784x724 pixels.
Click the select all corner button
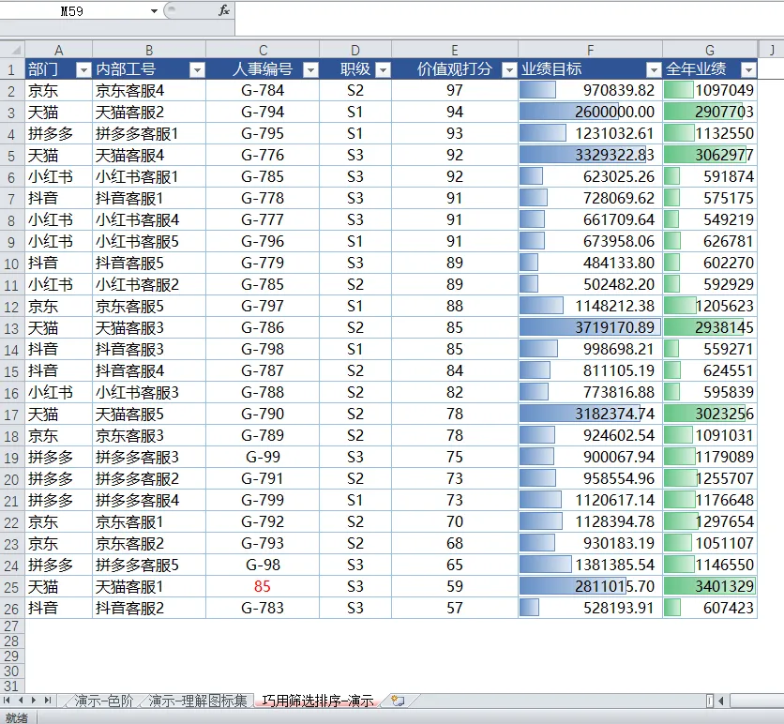point(12,50)
